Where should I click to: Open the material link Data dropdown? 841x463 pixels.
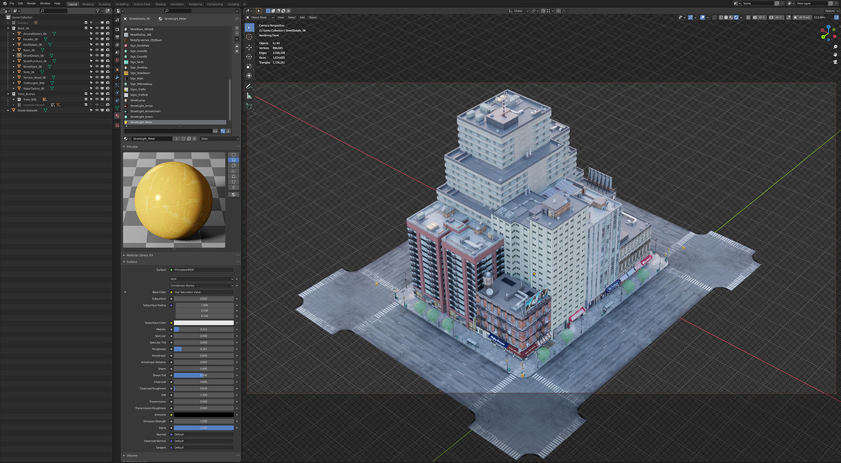(219, 139)
